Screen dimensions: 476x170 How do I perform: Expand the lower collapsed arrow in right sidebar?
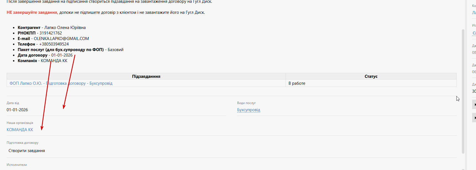point(474,118)
